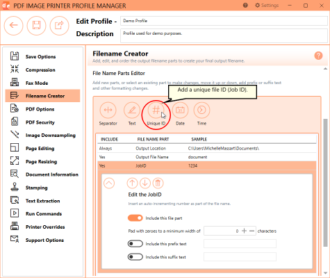Open the Image Downsampling section
The width and height of the screenshot is (330, 278).
click(42, 136)
